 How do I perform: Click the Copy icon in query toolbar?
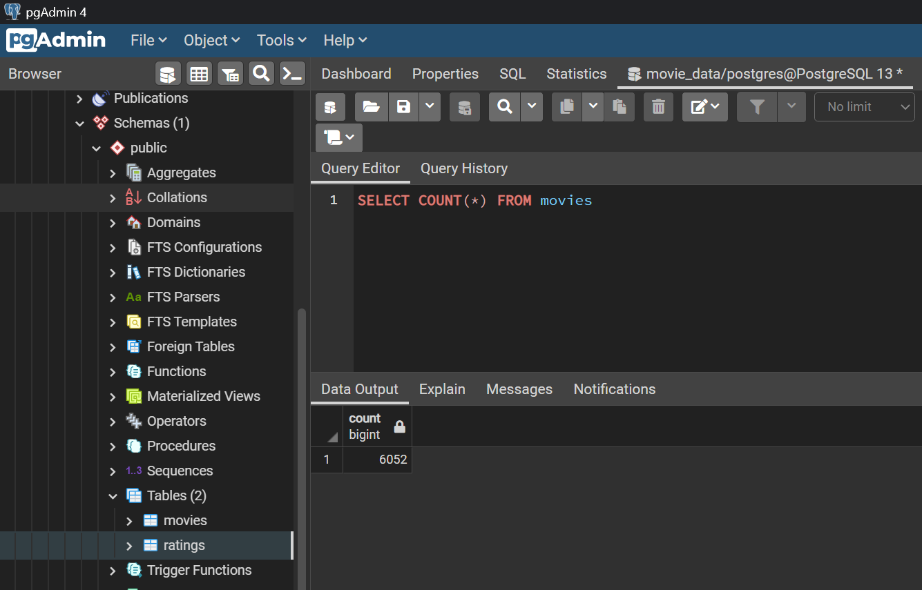567,107
